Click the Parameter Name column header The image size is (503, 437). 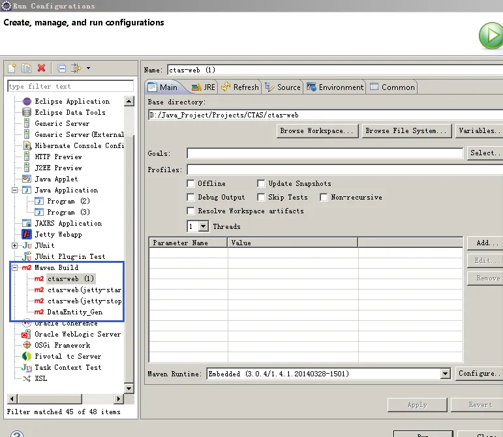point(189,243)
